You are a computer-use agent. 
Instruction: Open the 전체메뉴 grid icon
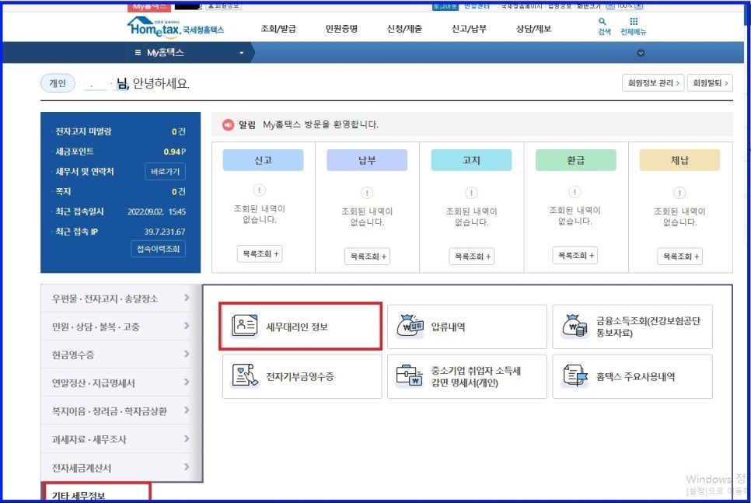tap(633, 22)
